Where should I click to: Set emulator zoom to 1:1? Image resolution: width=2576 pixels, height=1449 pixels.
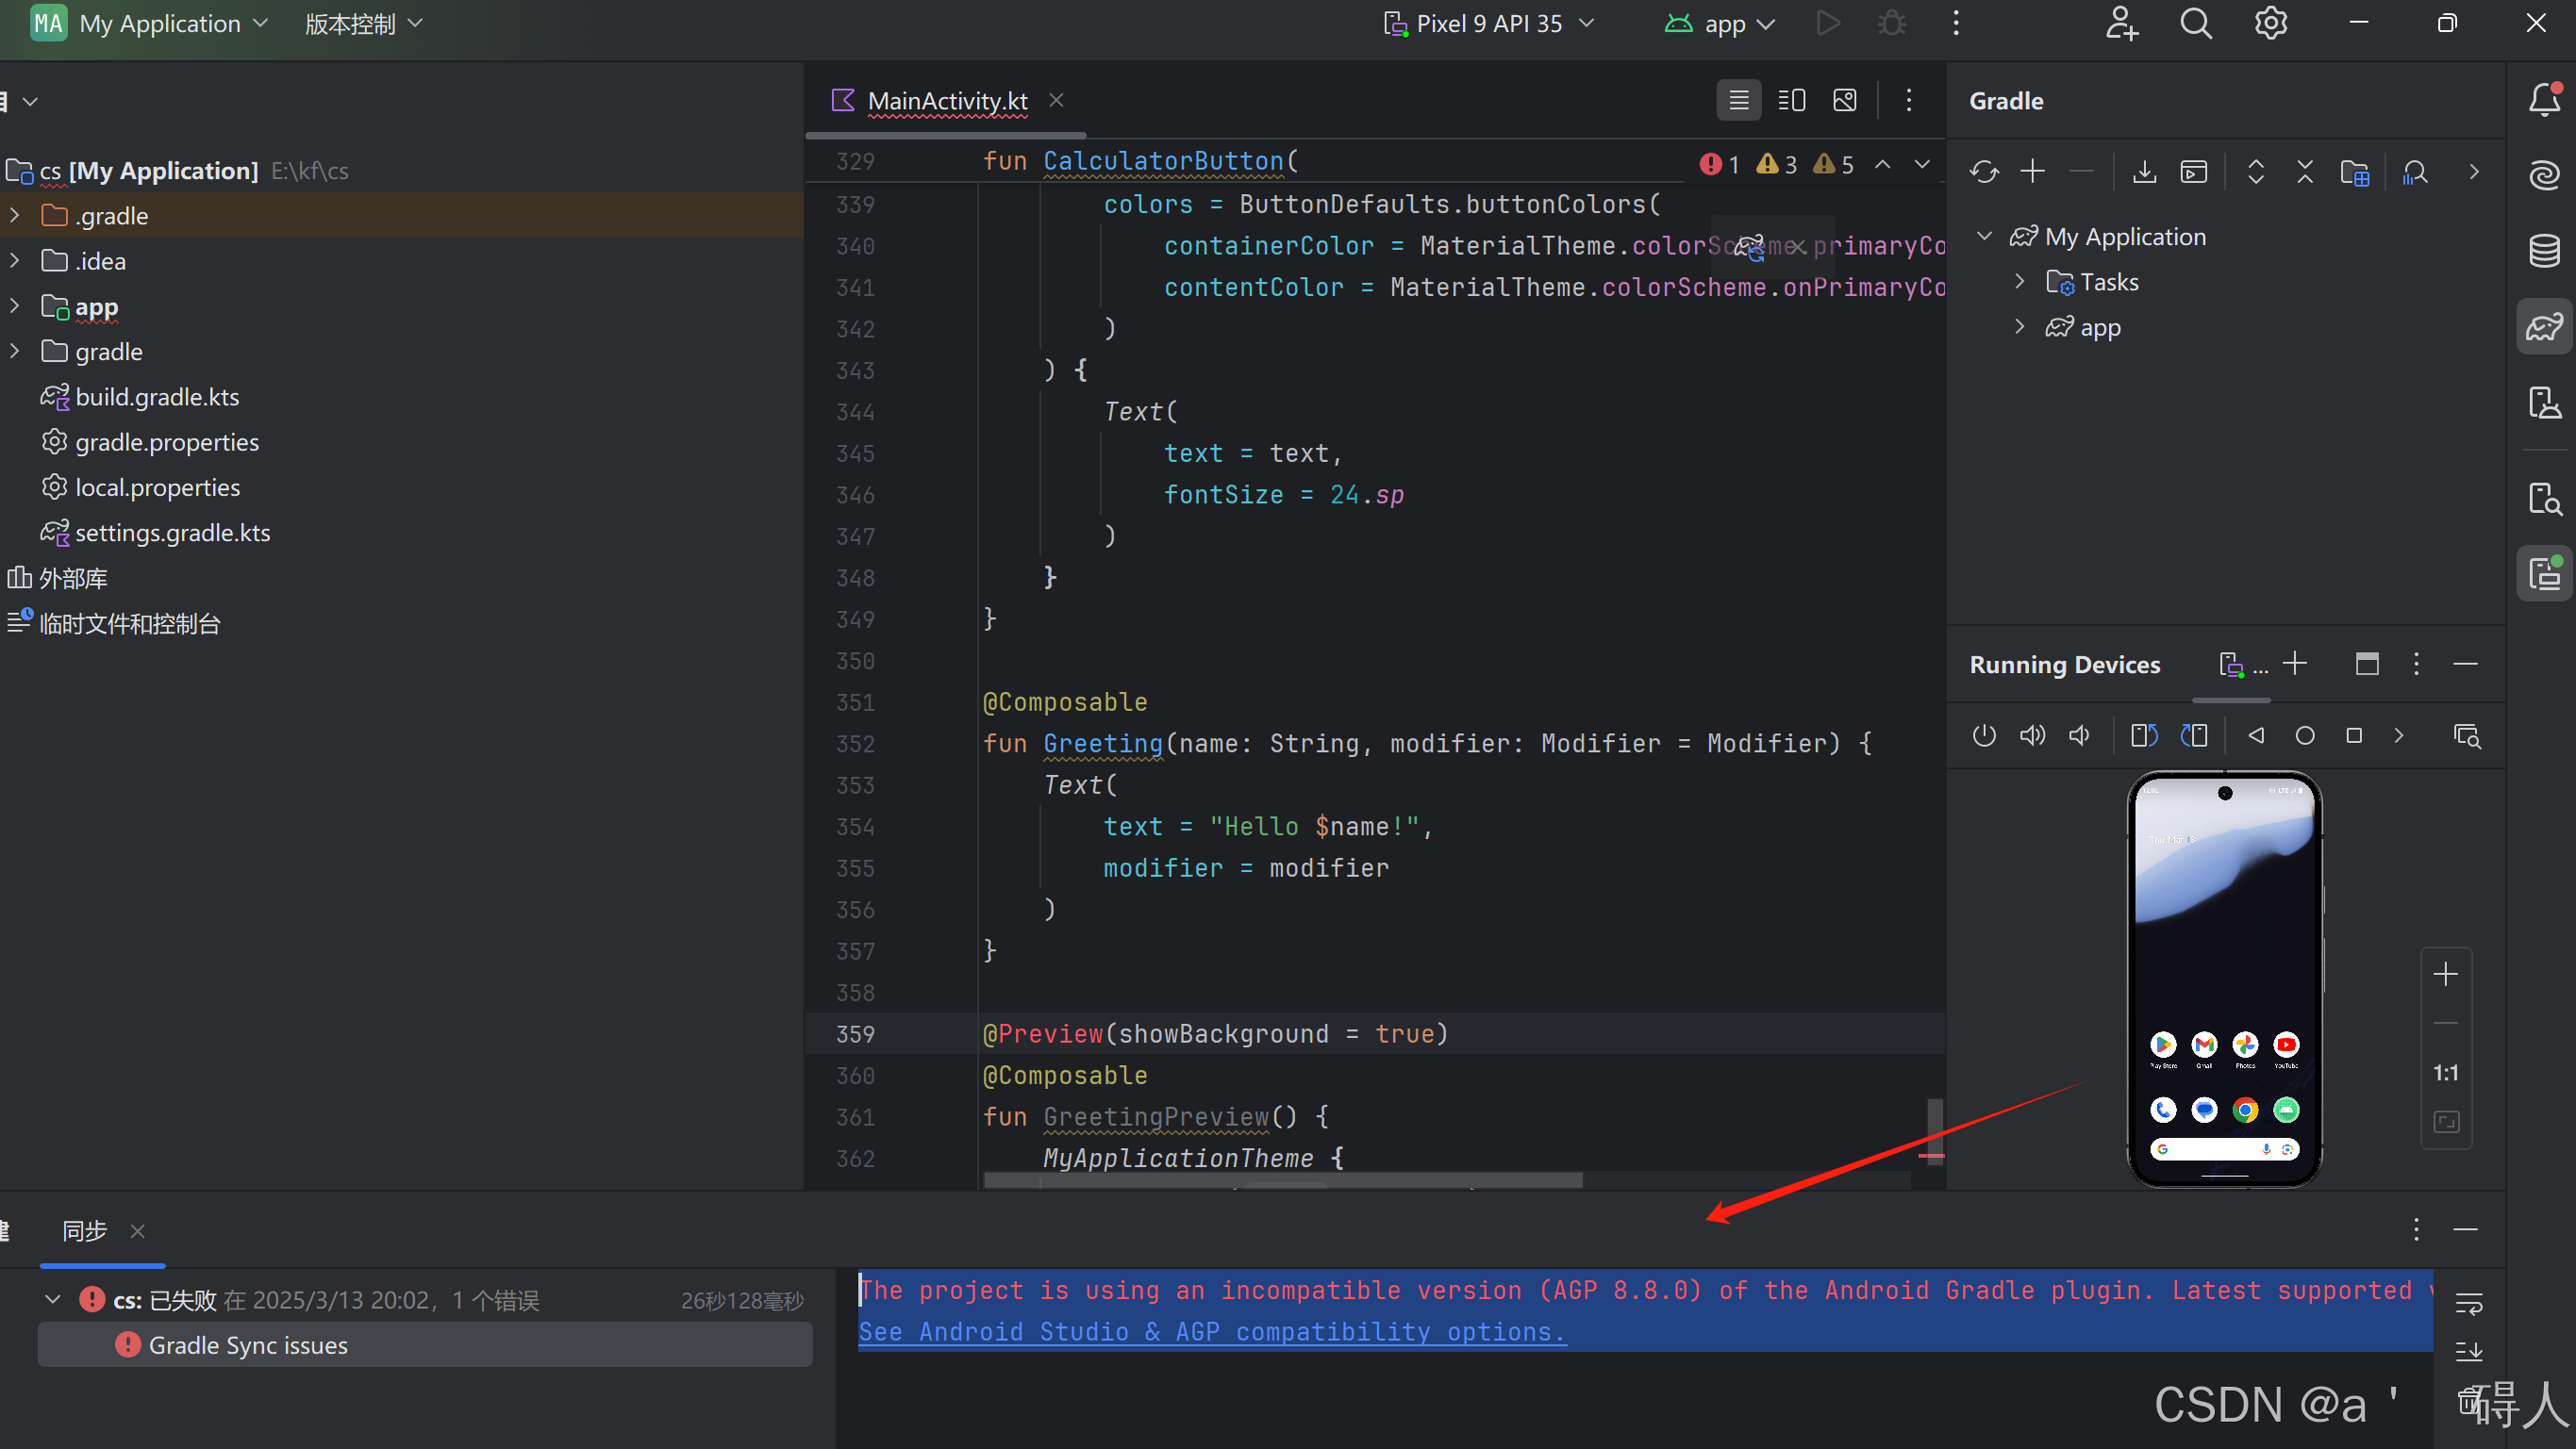tap(2445, 1072)
